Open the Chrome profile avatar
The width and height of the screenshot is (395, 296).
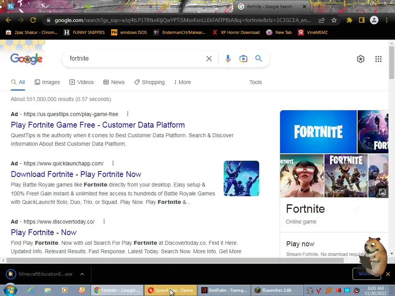(x=374, y=20)
